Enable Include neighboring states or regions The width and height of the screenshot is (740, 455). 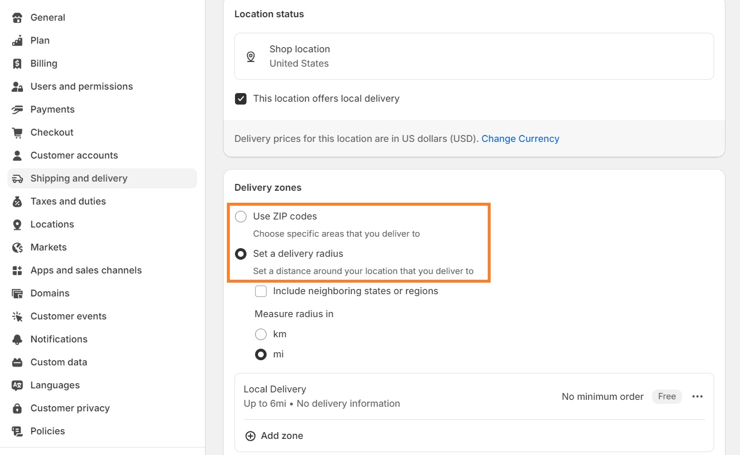pos(261,291)
